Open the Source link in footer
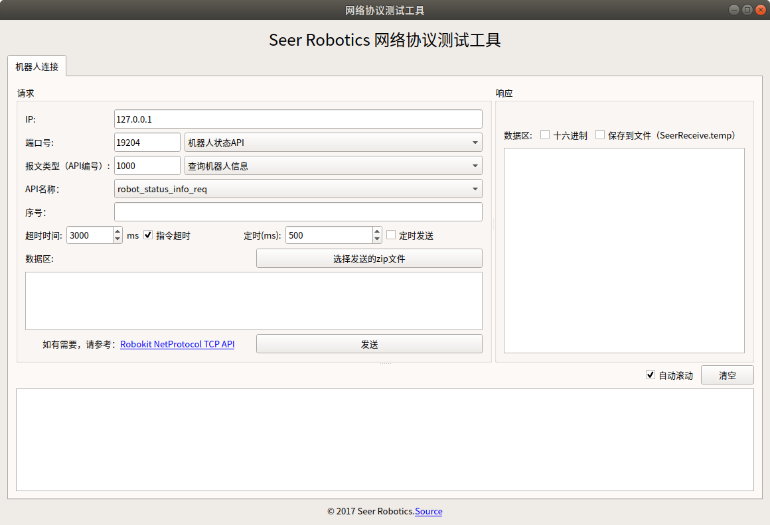 click(x=429, y=511)
